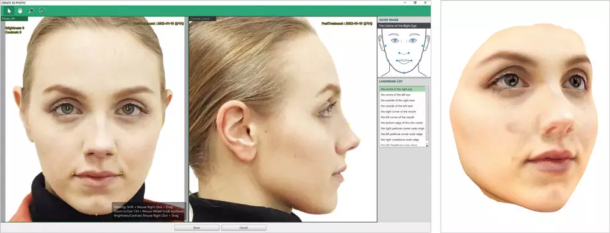Maximize the Create 3D Photo window
This screenshot has width=610, height=233.
coord(415,2)
